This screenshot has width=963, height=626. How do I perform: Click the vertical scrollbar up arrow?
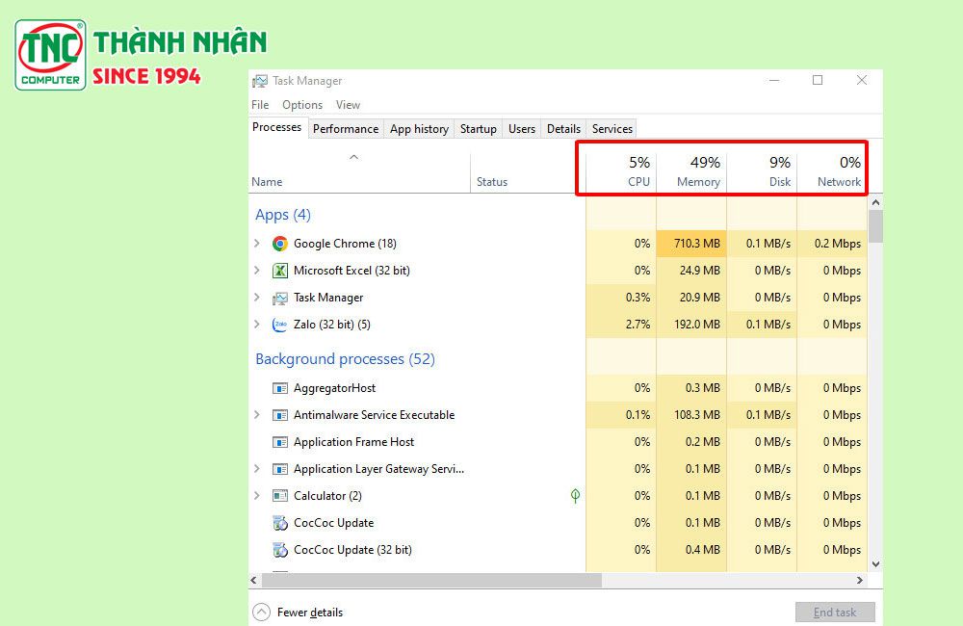pyautogui.click(x=875, y=202)
